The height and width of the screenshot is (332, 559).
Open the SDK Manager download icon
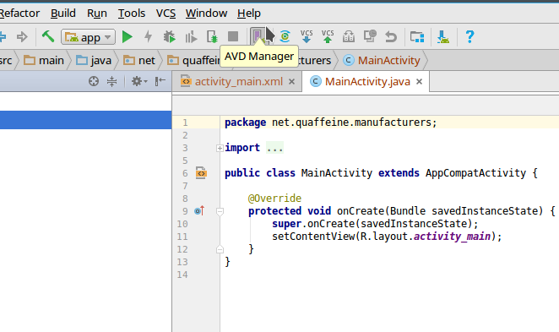click(x=443, y=36)
